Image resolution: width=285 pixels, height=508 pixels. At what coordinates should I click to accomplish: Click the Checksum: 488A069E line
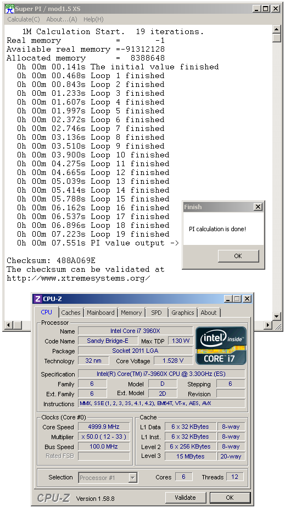click(x=51, y=260)
